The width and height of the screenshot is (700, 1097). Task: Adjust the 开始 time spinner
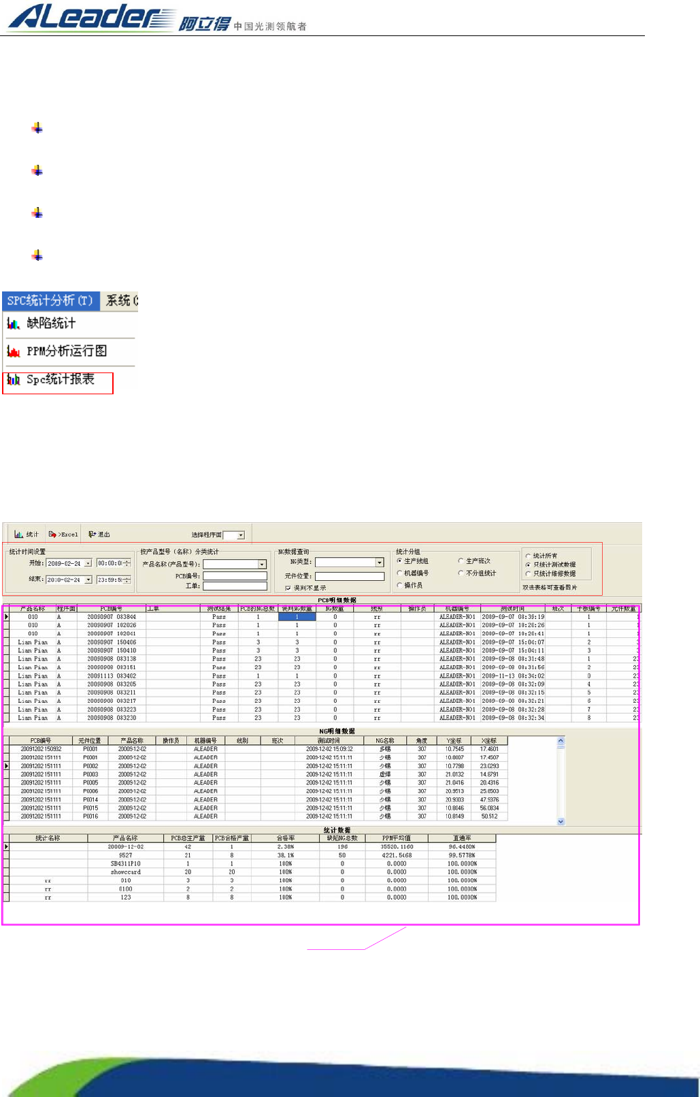126,563
